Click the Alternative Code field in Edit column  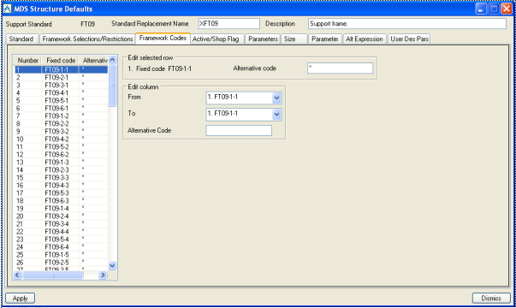(239, 130)
